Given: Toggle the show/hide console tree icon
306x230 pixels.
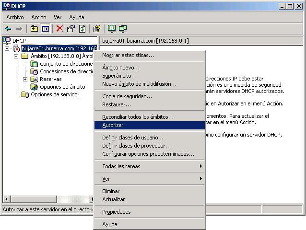Looking at the screenshot, I should [x=45, y=29].
